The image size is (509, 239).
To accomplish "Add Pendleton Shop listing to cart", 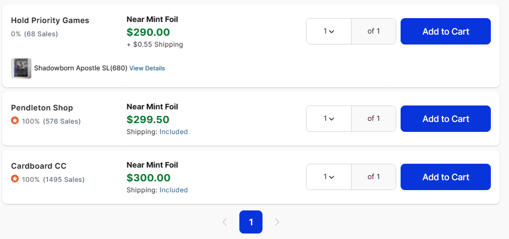I will point(445,119).
